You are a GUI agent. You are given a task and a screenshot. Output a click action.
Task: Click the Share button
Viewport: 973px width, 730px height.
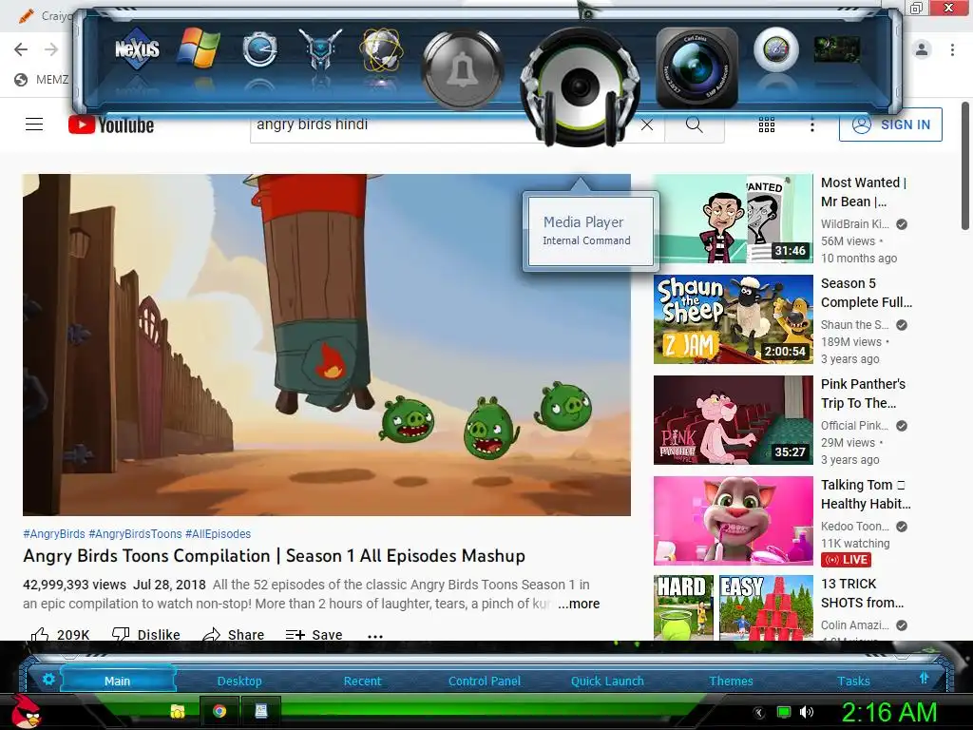[234, 634]
